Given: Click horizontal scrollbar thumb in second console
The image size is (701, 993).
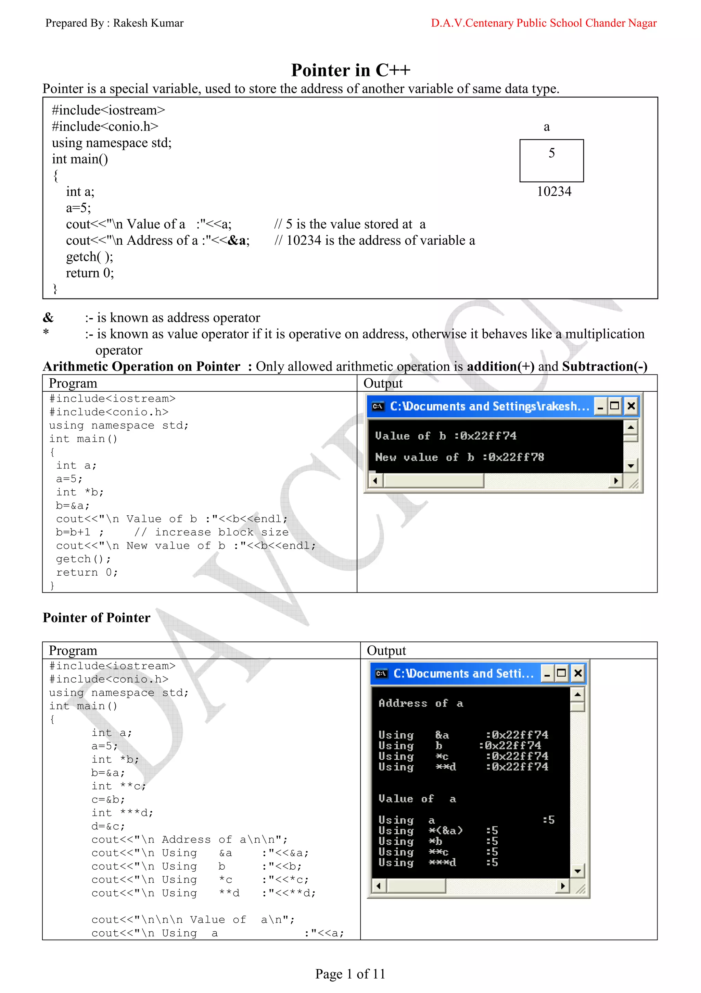Looking at the screenshot, I should pyautogui.click(x=416, y=886).
